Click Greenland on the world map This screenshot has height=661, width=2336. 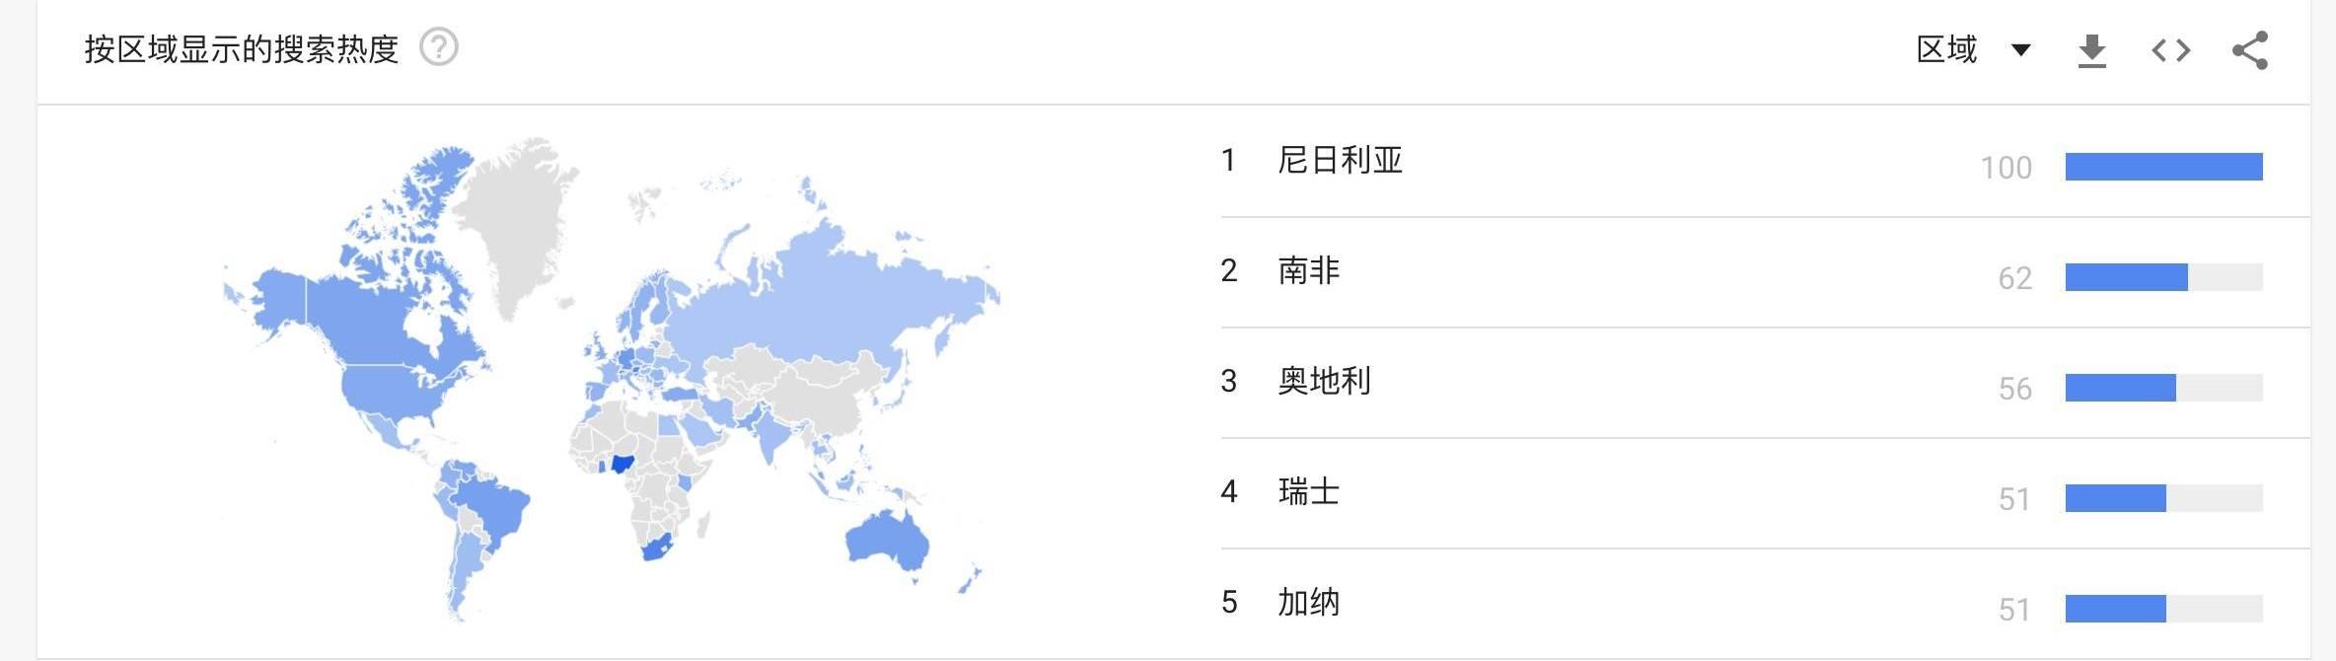click(518, 222)
